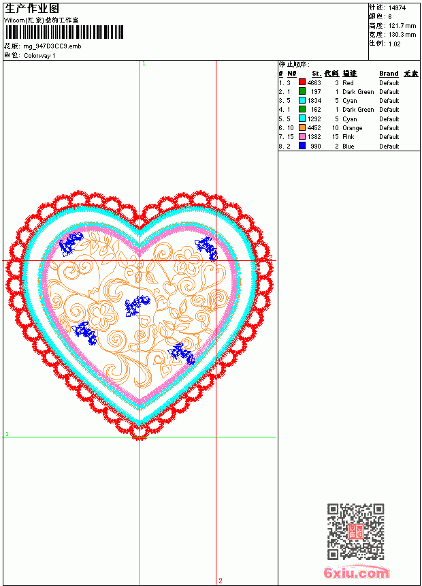The width and height of the screenshot is (422, 586).
Task: Click the stitch count value 14974
Action: [397, 8]
